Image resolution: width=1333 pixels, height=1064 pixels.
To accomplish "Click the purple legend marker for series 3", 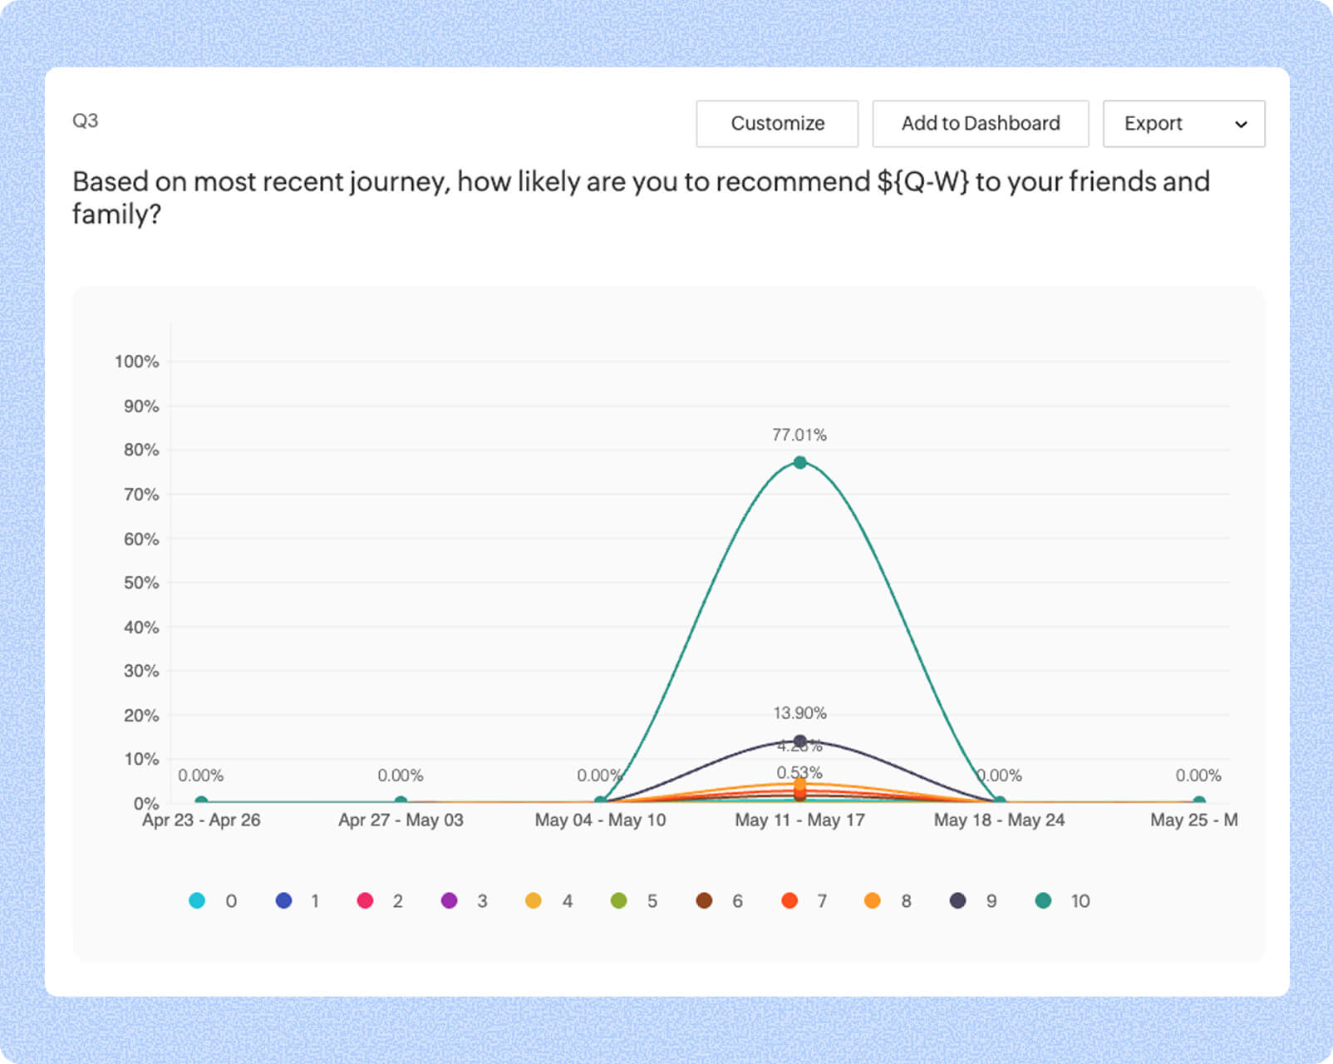I will [x=450, y=900].
